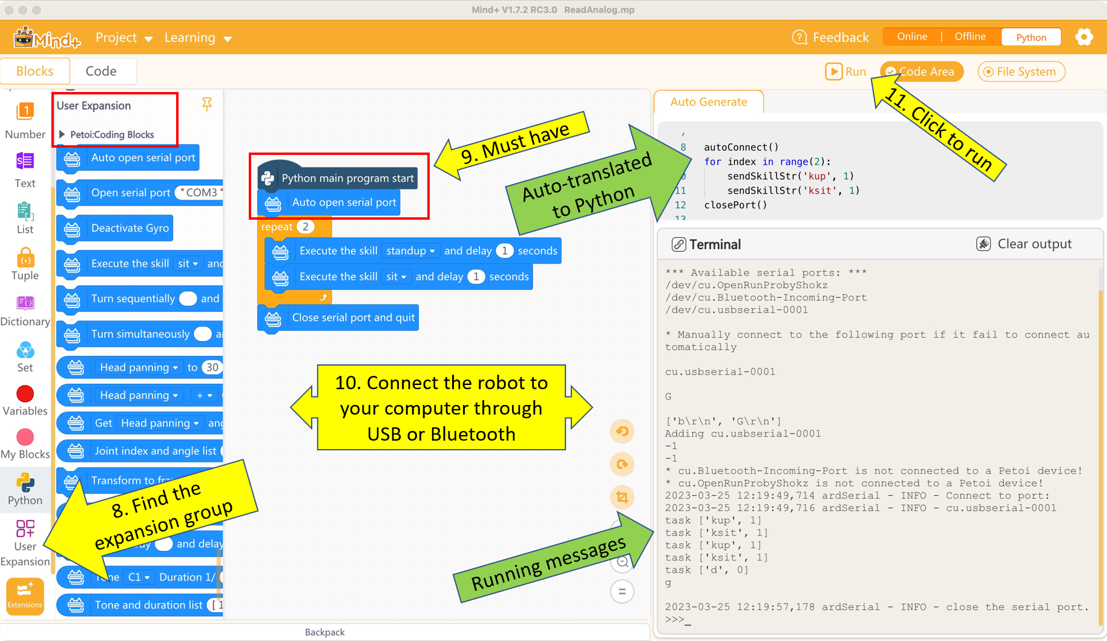The width and height of the screenshot is (1107, 641).
Task: Switch to Offline mode
Action: [x=970, y=37]
